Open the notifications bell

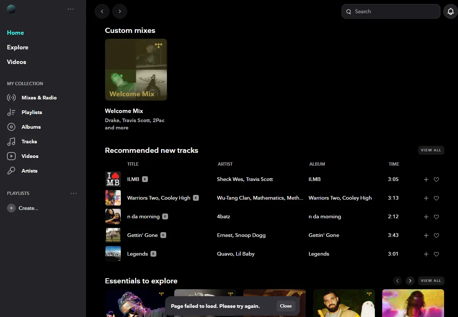click(451, 11)
